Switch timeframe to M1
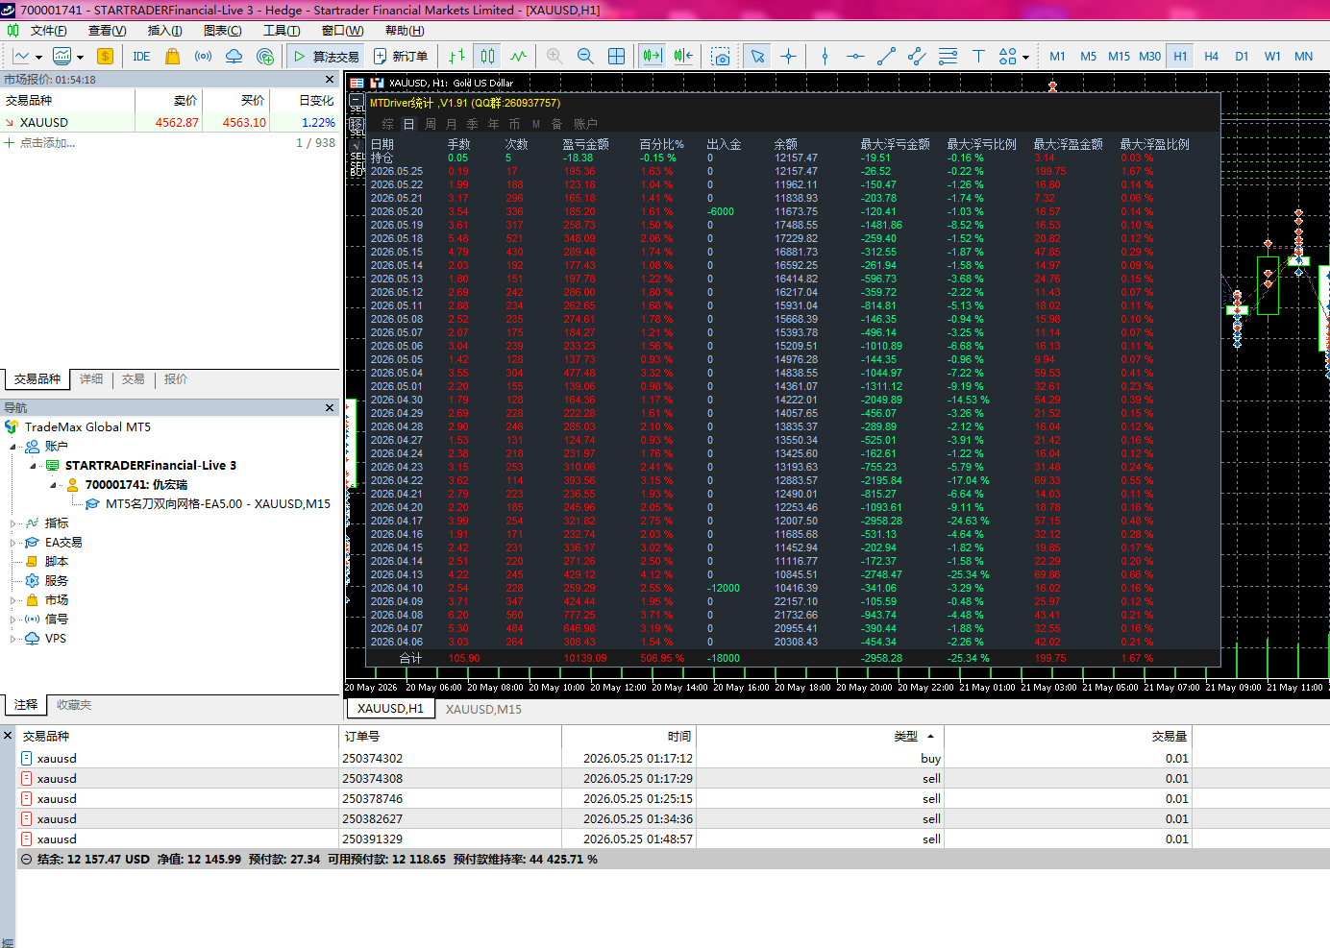 tap(1057, 56)
